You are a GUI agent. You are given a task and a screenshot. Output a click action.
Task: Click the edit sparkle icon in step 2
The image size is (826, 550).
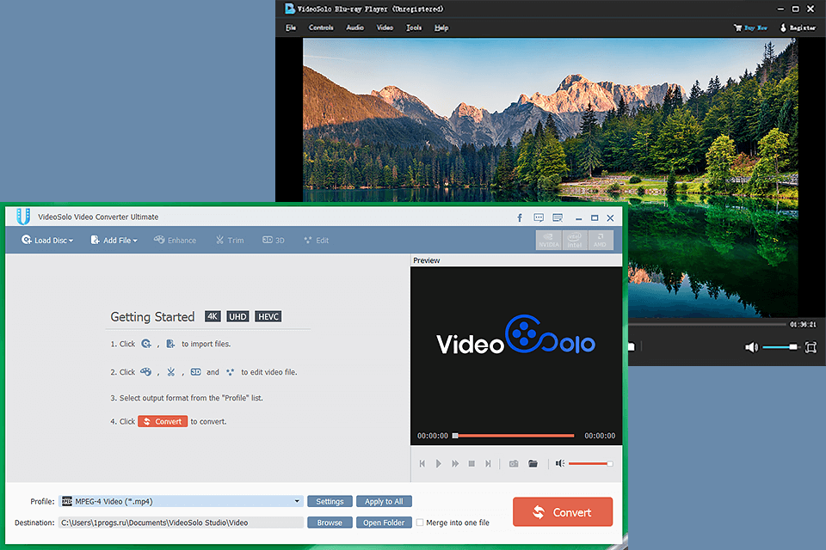(x=231, y=371)
